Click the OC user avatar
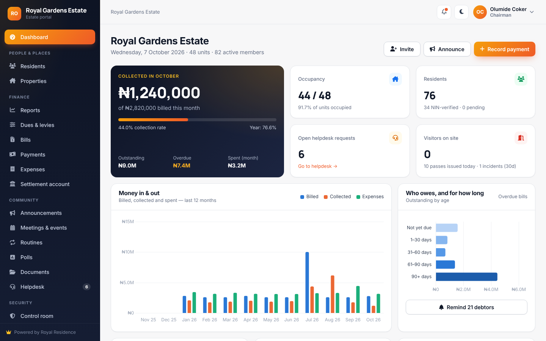 click(x=480, y=12)
